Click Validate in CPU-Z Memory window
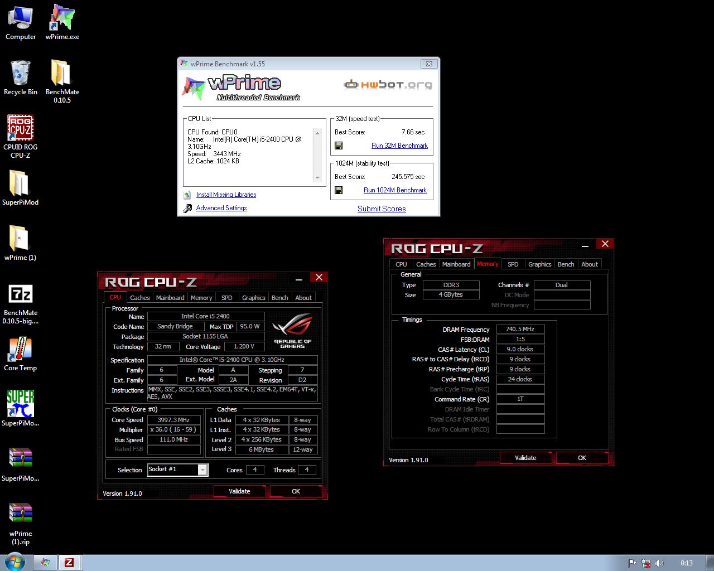 click(x=525, y=458)
